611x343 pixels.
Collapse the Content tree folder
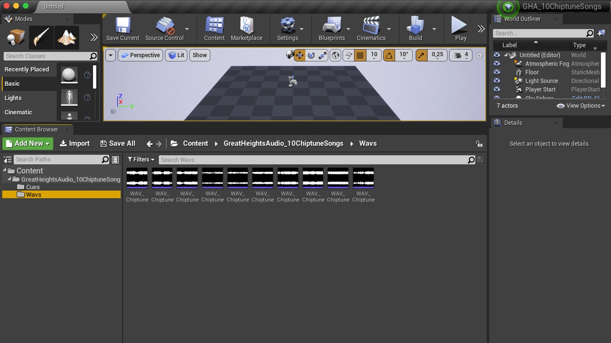point(5,171)
